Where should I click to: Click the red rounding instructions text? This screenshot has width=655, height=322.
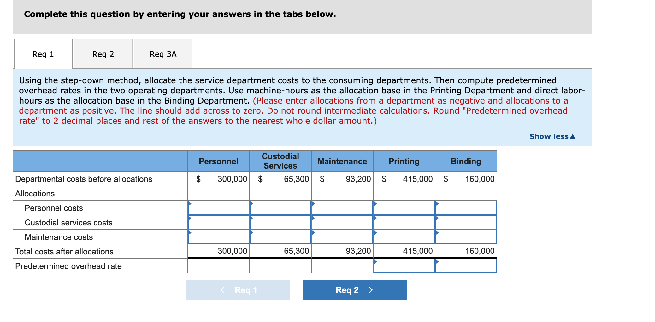click(x=293, y=111)
